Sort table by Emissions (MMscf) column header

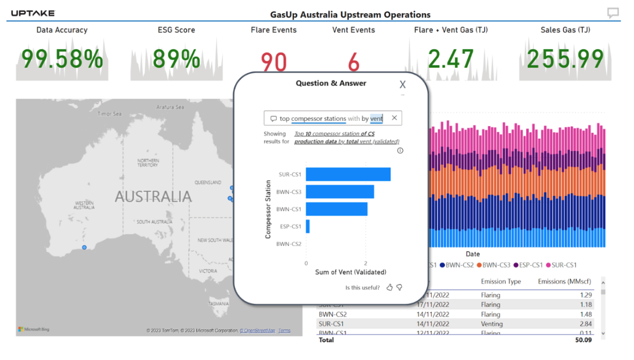pyautogui.click(x=564, y=281)
